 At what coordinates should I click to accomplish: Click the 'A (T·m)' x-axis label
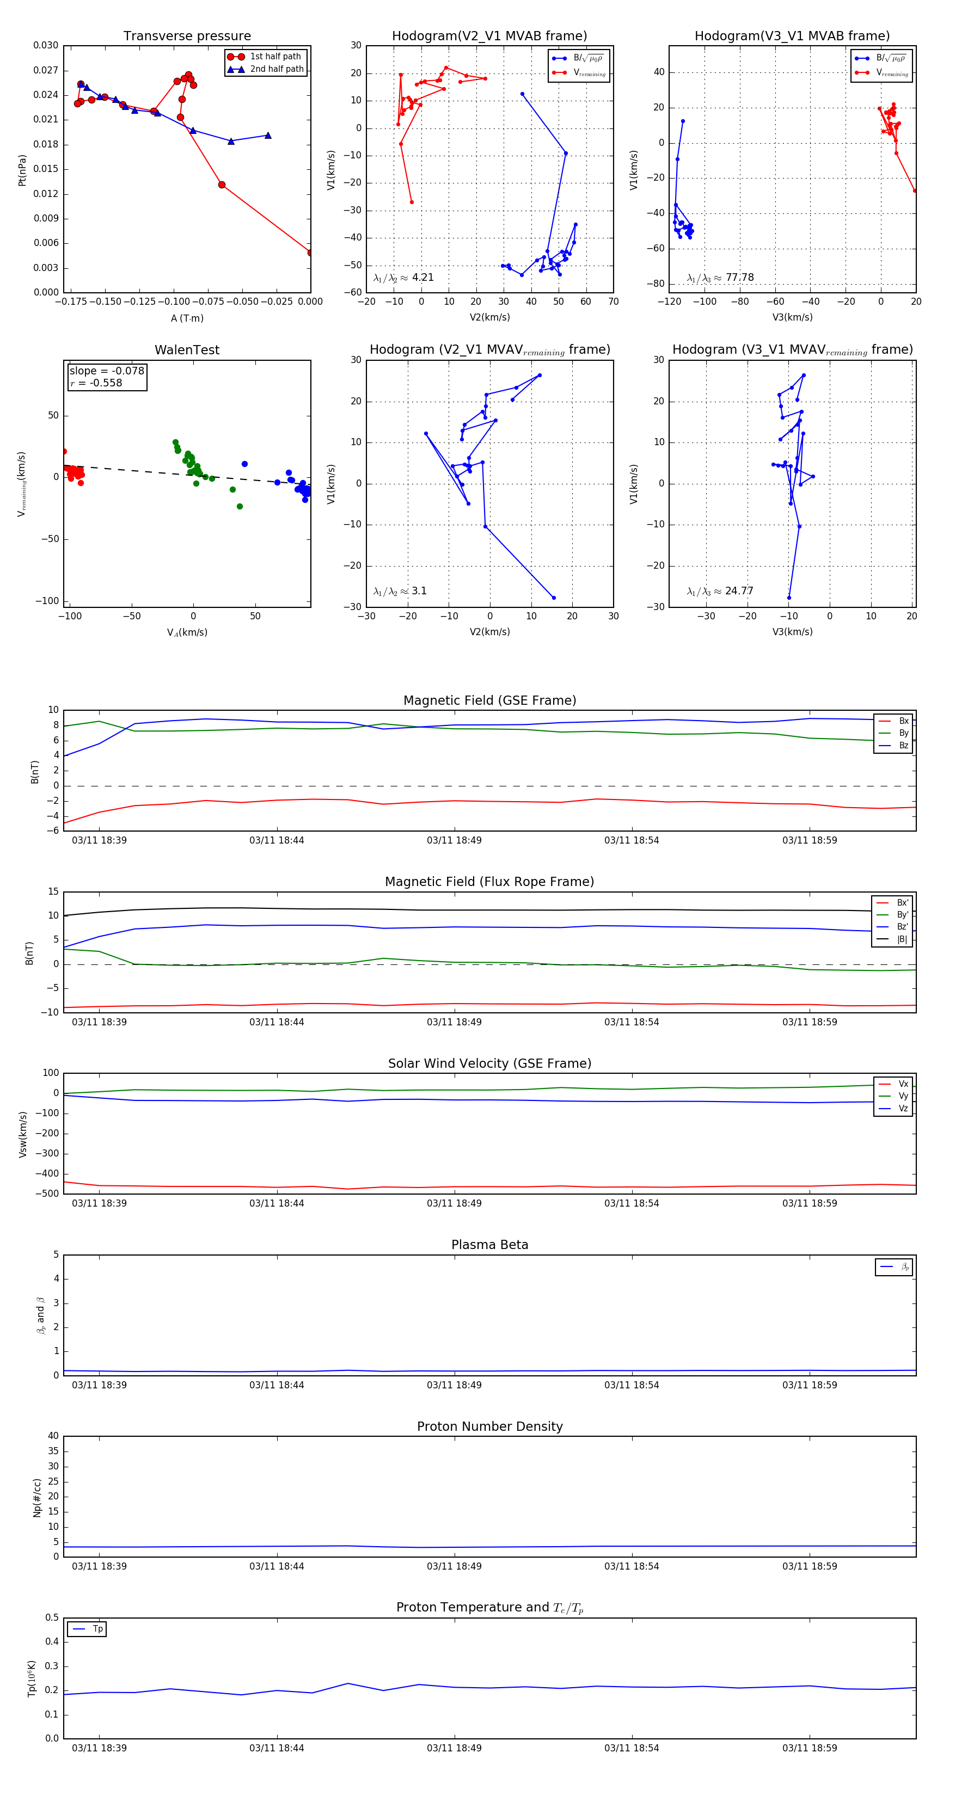pos(187,318)
